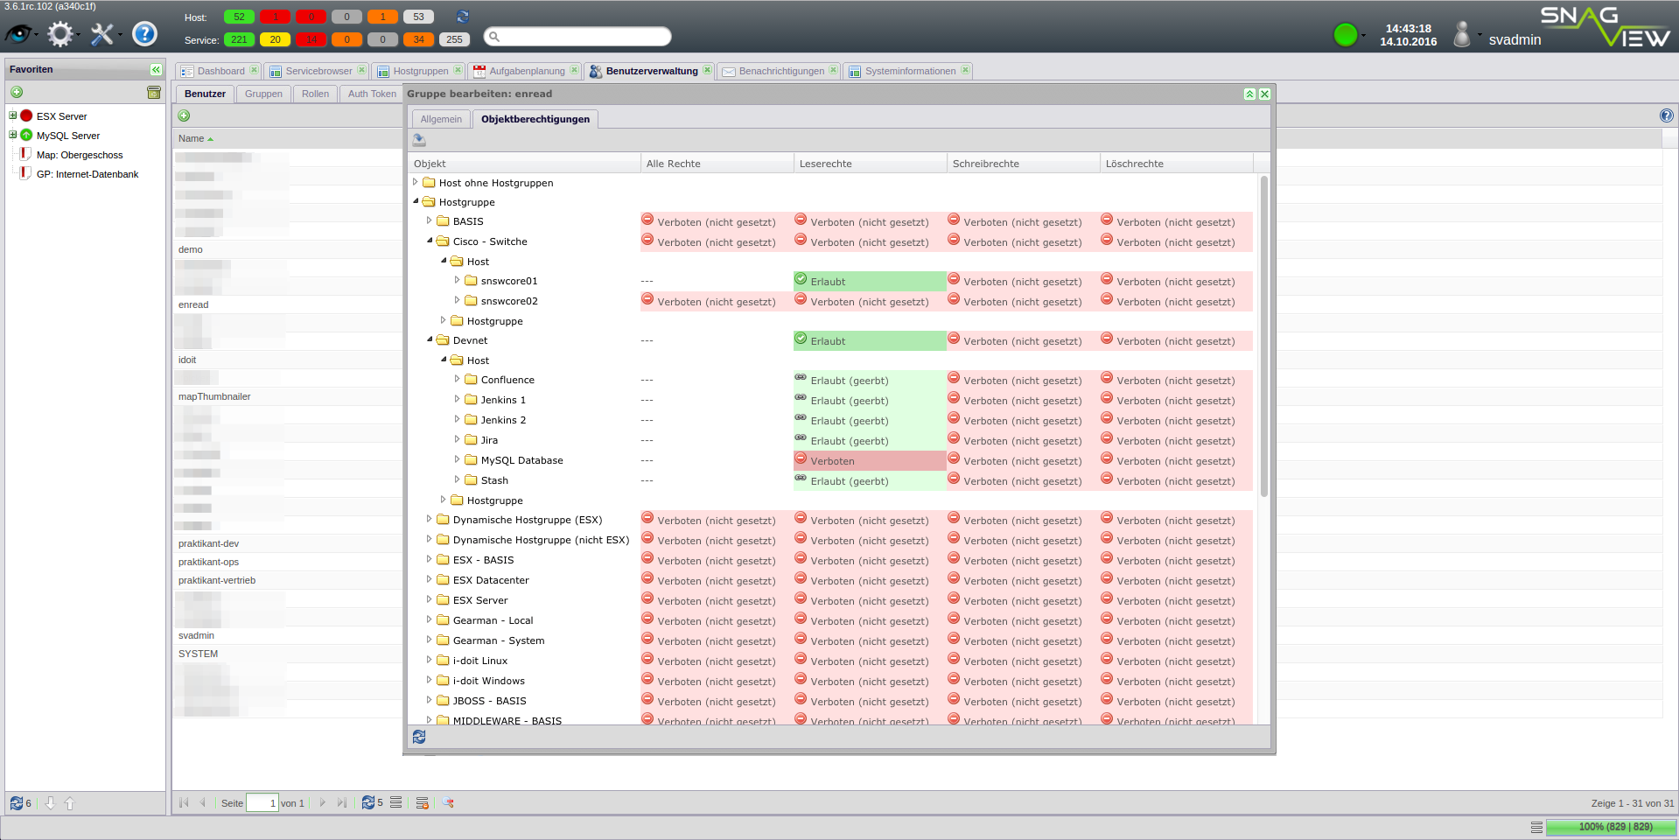Click the permissions tree vertical scrollbar
The height and width of the screenshot is (840, 1679).
(x=1264, y=337)
